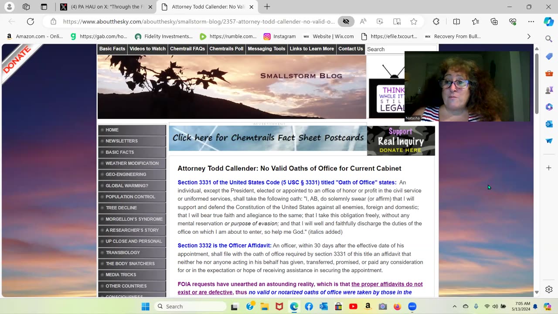This screenshot has width=558, height=314.
Task: Open the efile.txcourt bookmark
Action: point(390,36)
